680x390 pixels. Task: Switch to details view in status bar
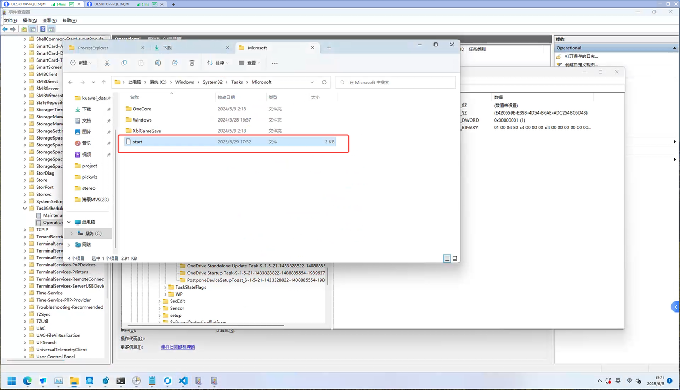coord(447,258)
